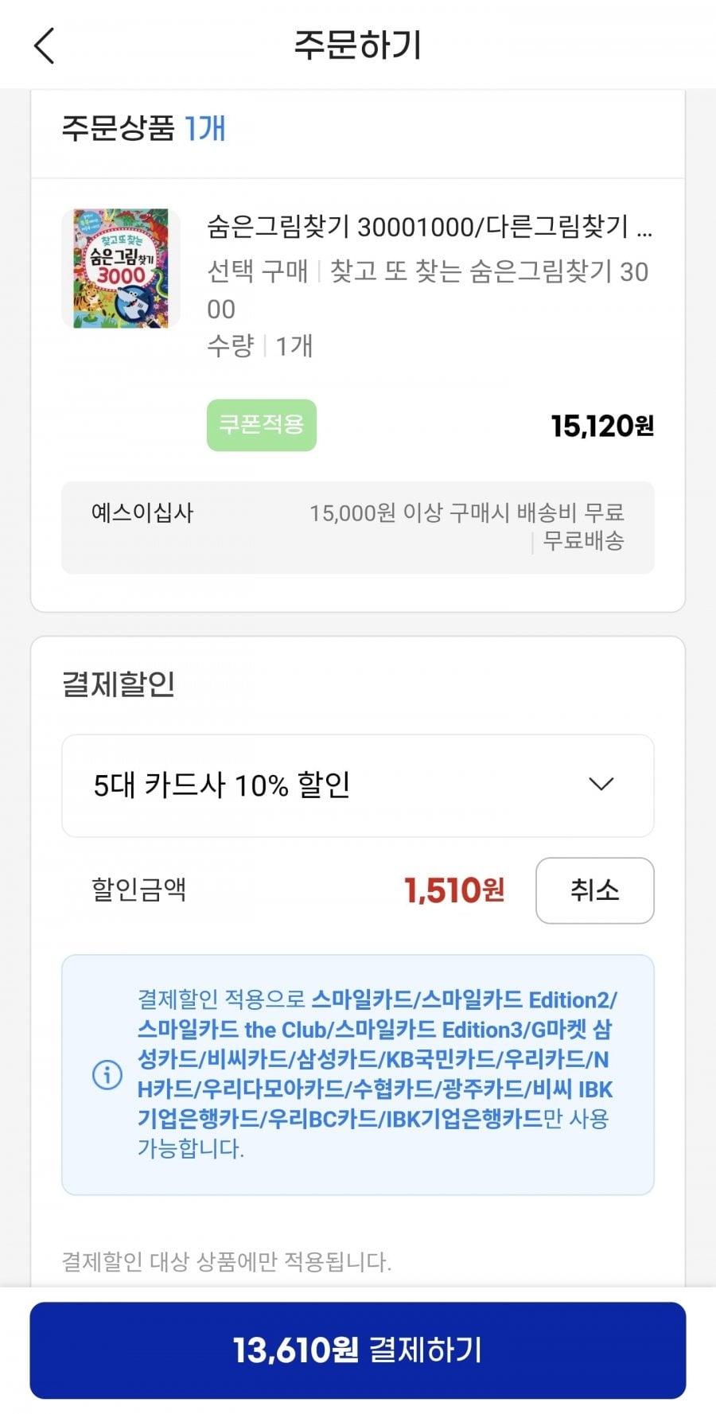
Task: Tap the back arrow icon
Action: pyautogui.click(x=45, y=45)
